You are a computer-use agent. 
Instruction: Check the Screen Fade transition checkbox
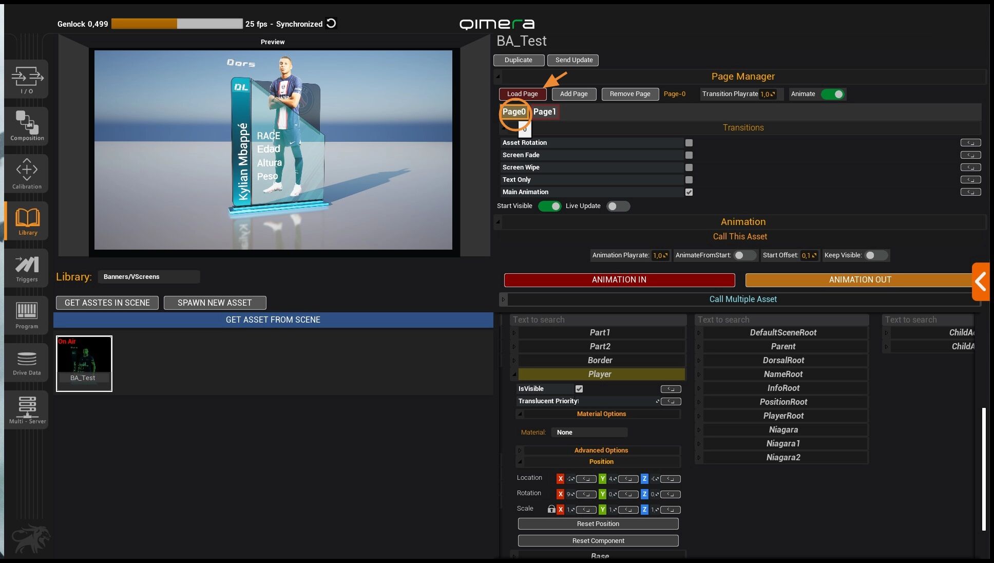pyautogui.click(x=689, y=155)
